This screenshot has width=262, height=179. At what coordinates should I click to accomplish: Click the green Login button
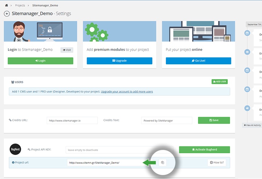40,61
